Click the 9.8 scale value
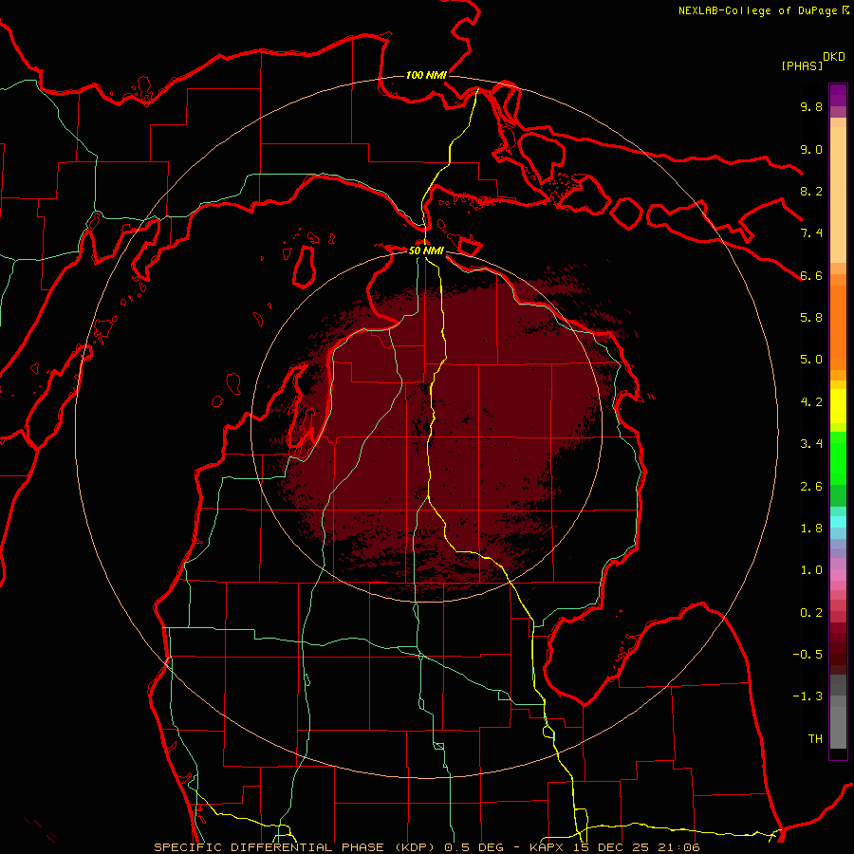 811,107
